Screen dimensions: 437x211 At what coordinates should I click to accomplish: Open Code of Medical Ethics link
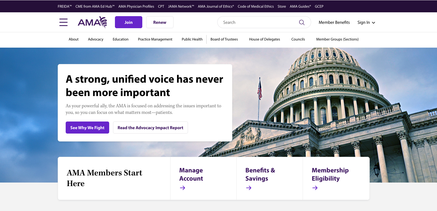(256, 6)
